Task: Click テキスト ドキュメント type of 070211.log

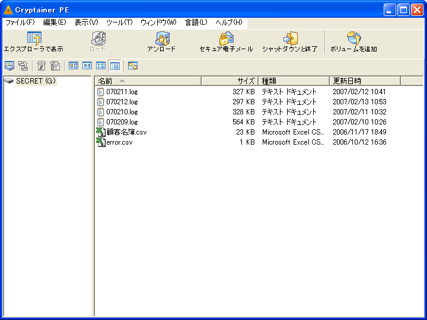Action: 289,92
